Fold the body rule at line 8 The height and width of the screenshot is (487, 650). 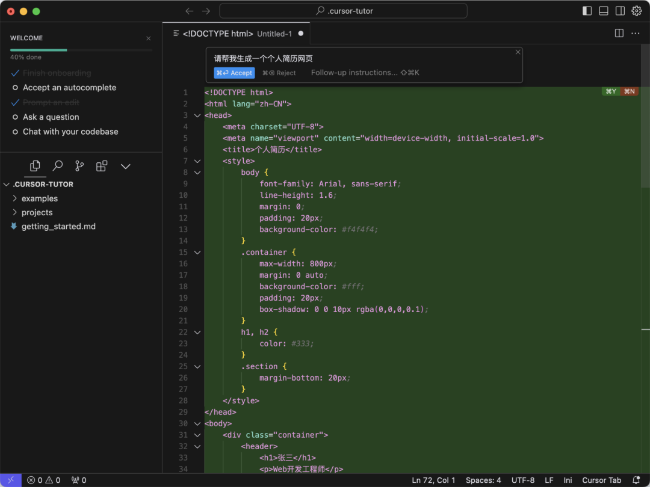197,173
